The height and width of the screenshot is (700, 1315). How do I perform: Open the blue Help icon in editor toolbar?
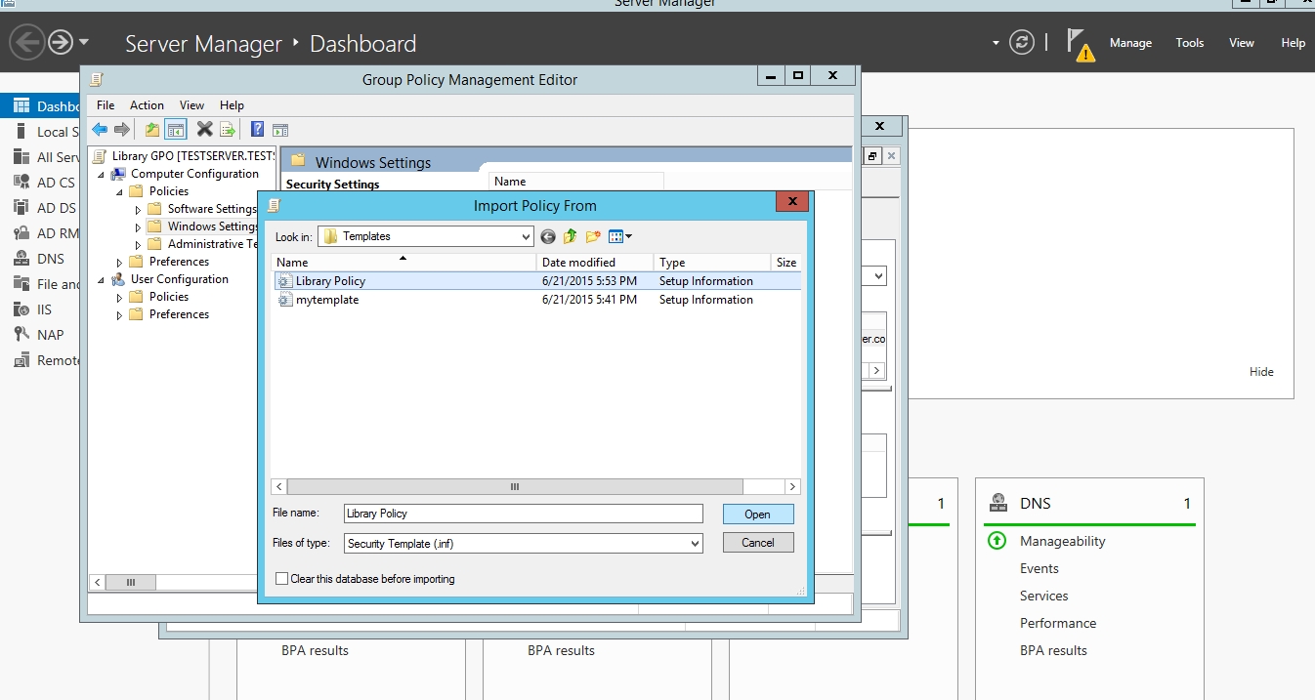[257, 130]
